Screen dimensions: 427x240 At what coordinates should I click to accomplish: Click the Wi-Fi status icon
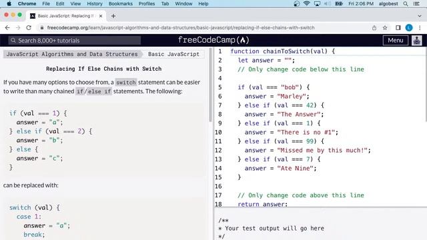tap(307, 3)
